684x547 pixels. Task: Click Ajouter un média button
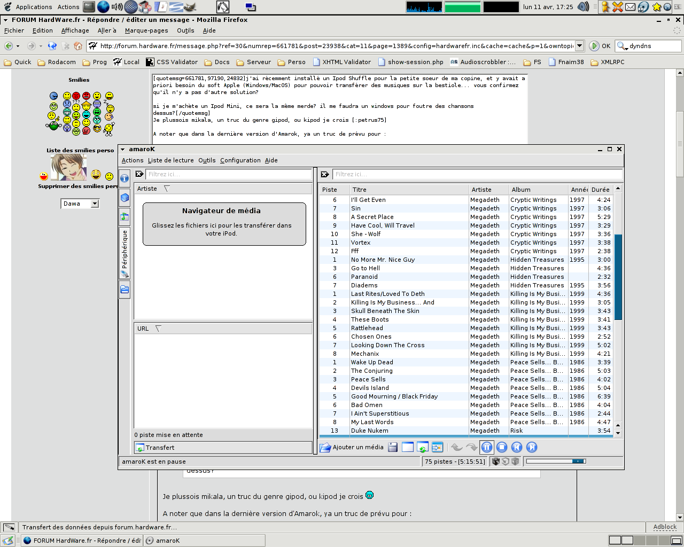[352, 448]
